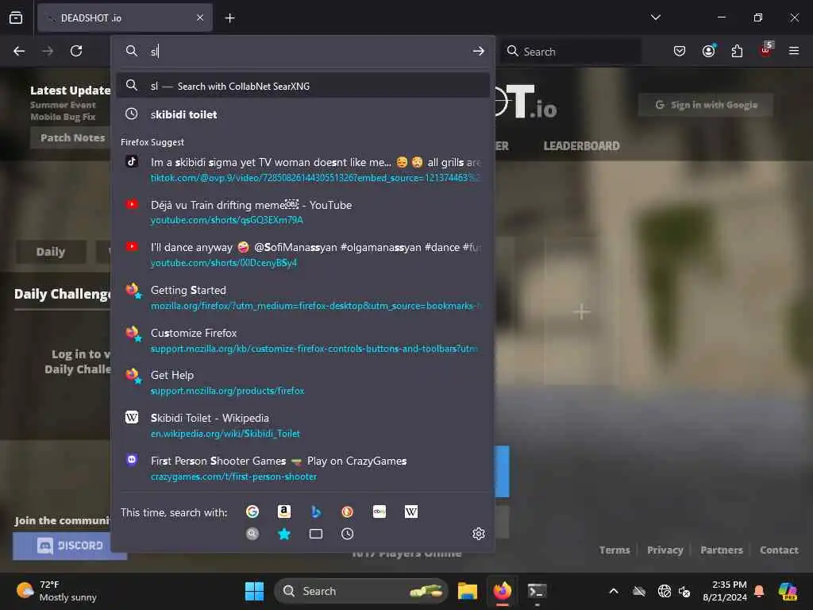
Task: Open the Terms link
Action: [x=615, y=550]
